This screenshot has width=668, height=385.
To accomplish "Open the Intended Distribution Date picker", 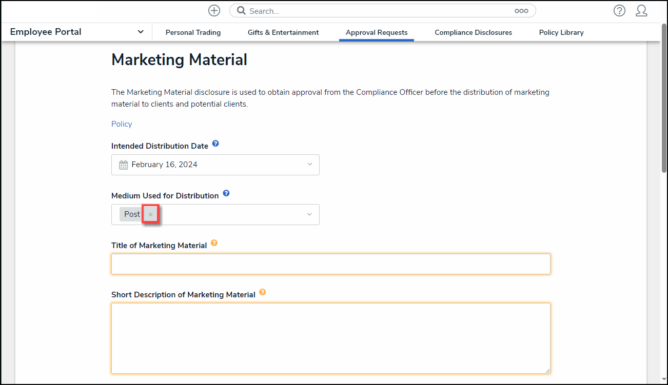I will tap(215, 165).
